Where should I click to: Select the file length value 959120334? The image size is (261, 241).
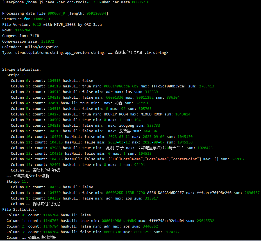click(96, 13)
